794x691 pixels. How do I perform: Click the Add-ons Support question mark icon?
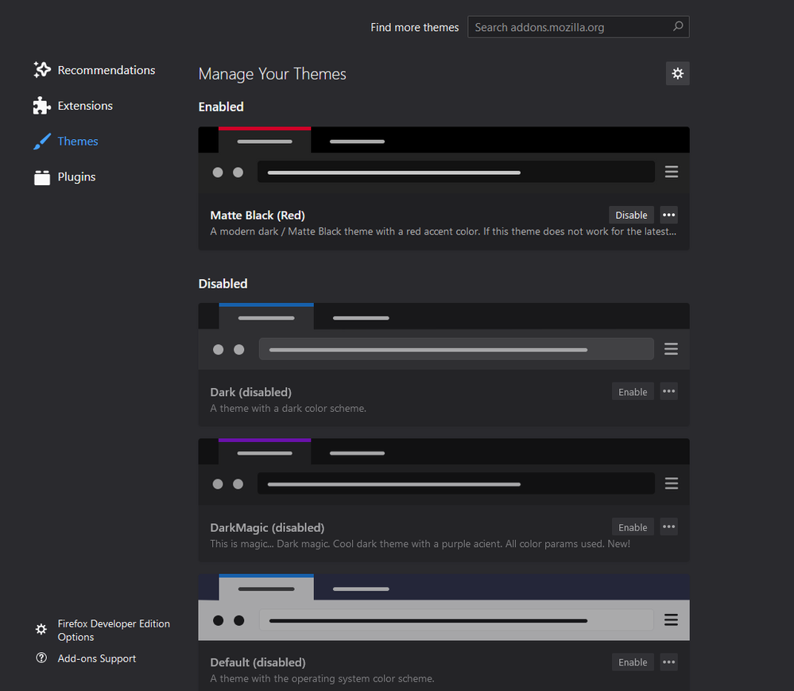(41, 658)
